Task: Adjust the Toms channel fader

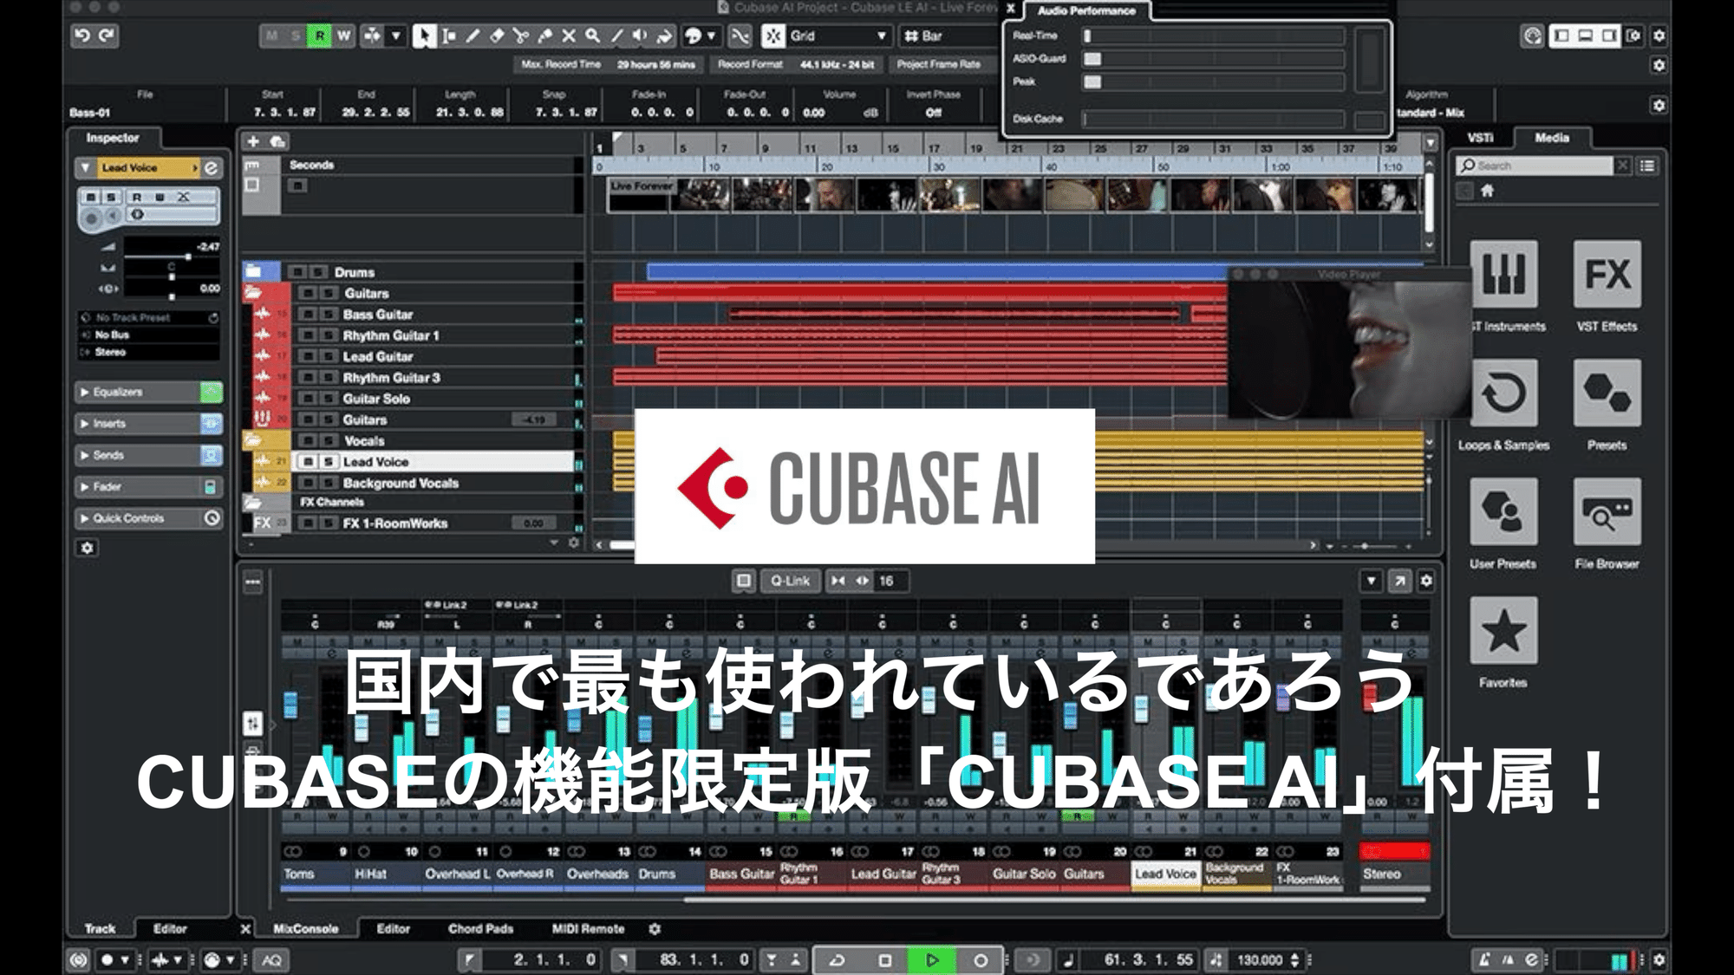Action: coord(290,705)
